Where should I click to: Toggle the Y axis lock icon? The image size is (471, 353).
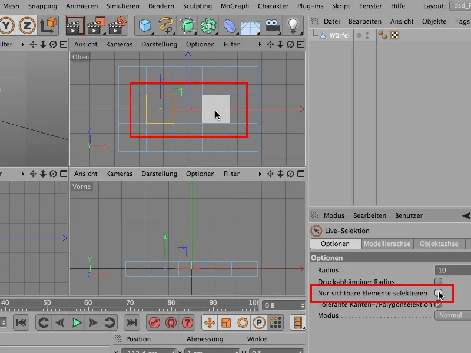(6, 26)
